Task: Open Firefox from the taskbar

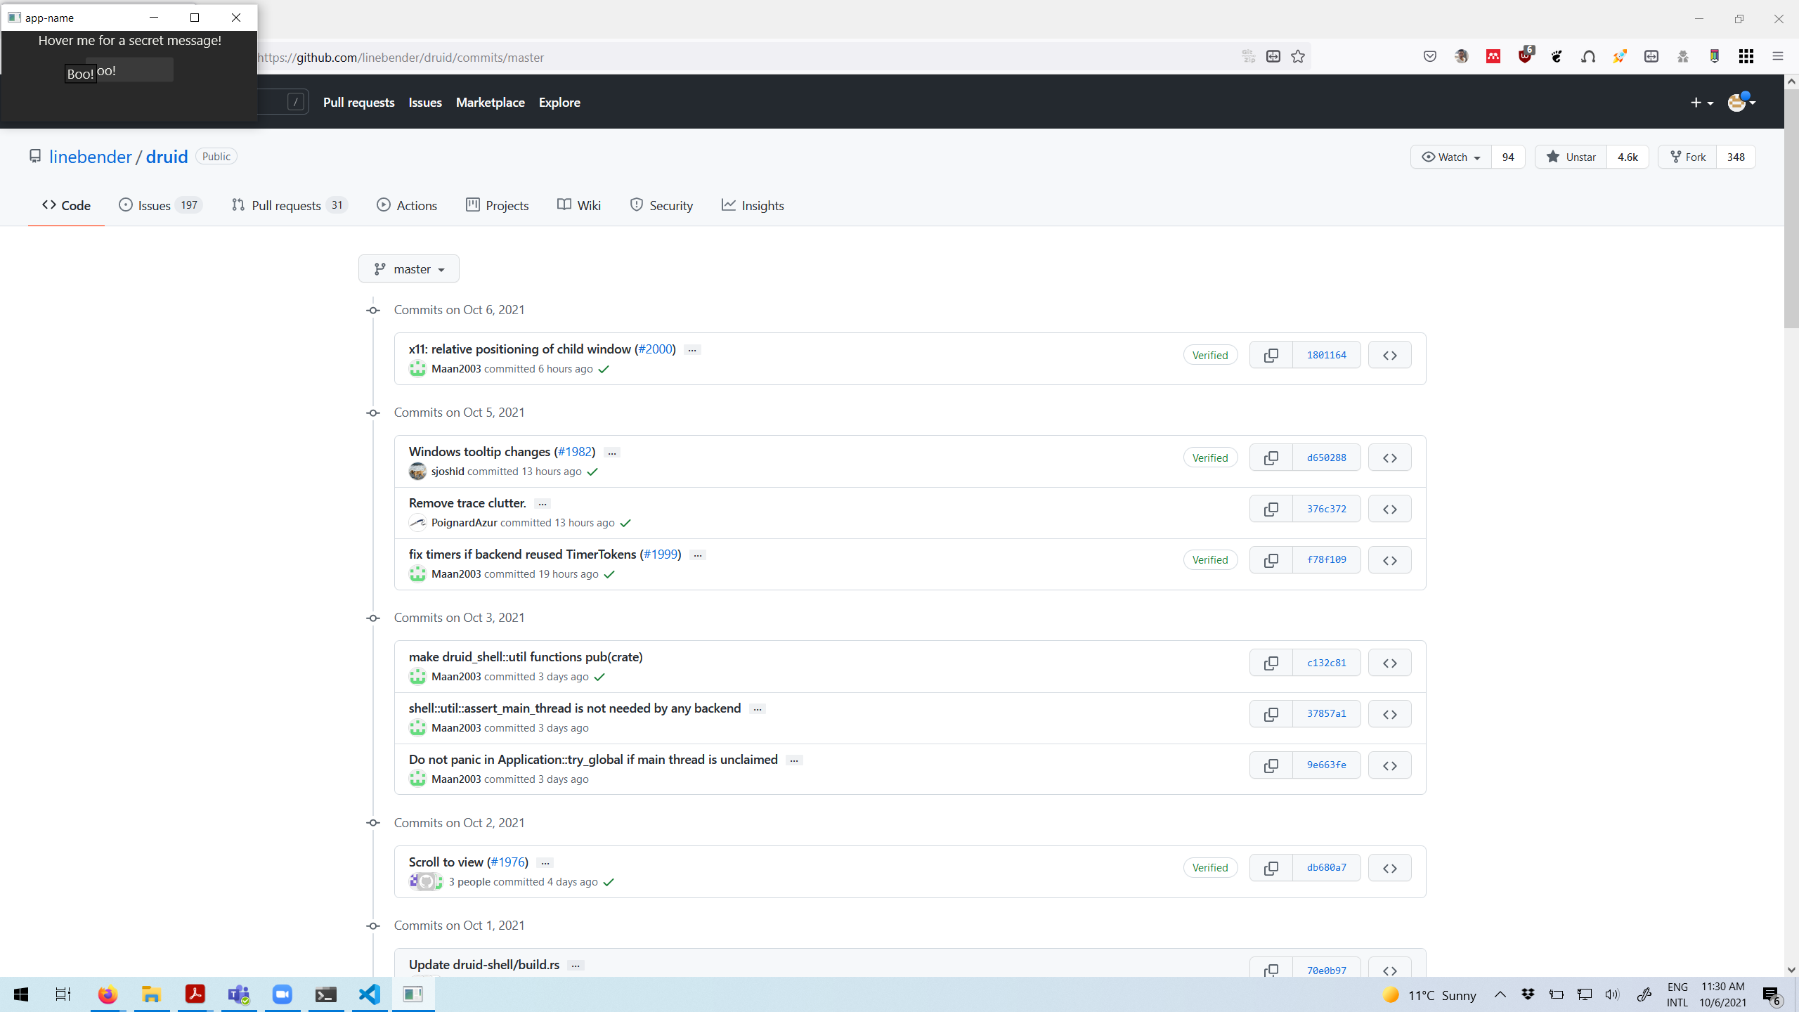Action: point(107,994)
